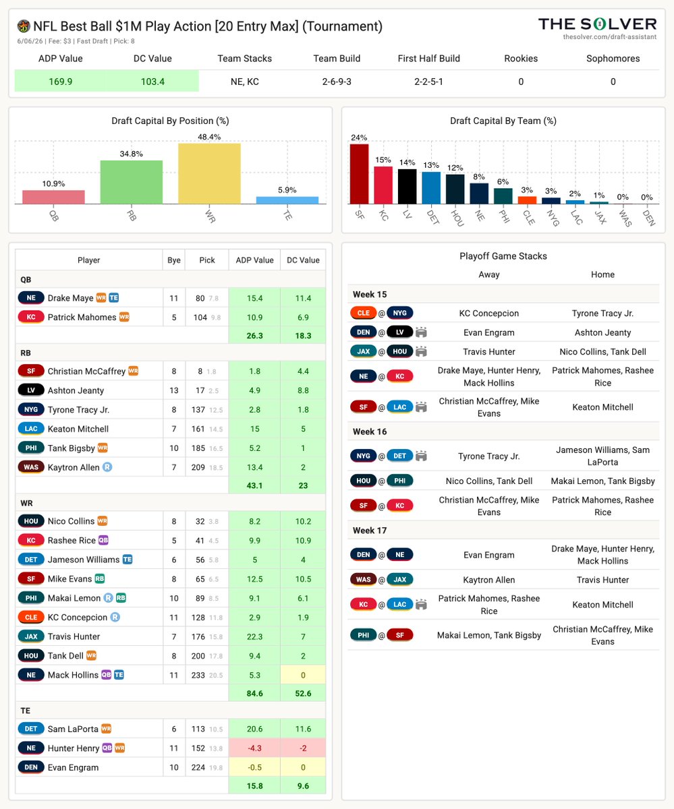This screenshot has width=674, height=809.
Task: Click the NYG badge in Tyrone Tracy Jr. player row
Action: 30,410
